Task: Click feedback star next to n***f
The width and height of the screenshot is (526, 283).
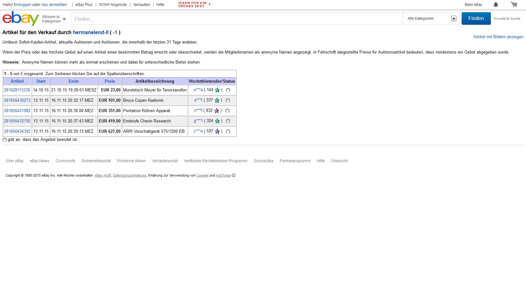Action: click(x=217, y=111)
